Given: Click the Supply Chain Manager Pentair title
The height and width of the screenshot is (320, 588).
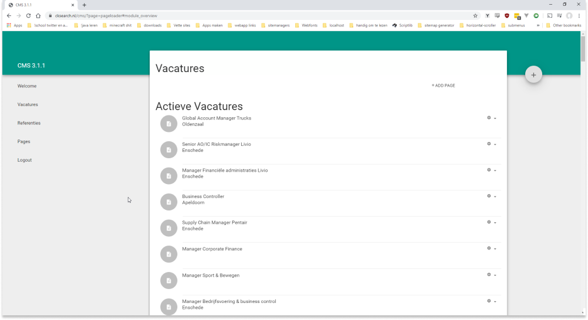Looking at the screenshot, I should (215, 223).
